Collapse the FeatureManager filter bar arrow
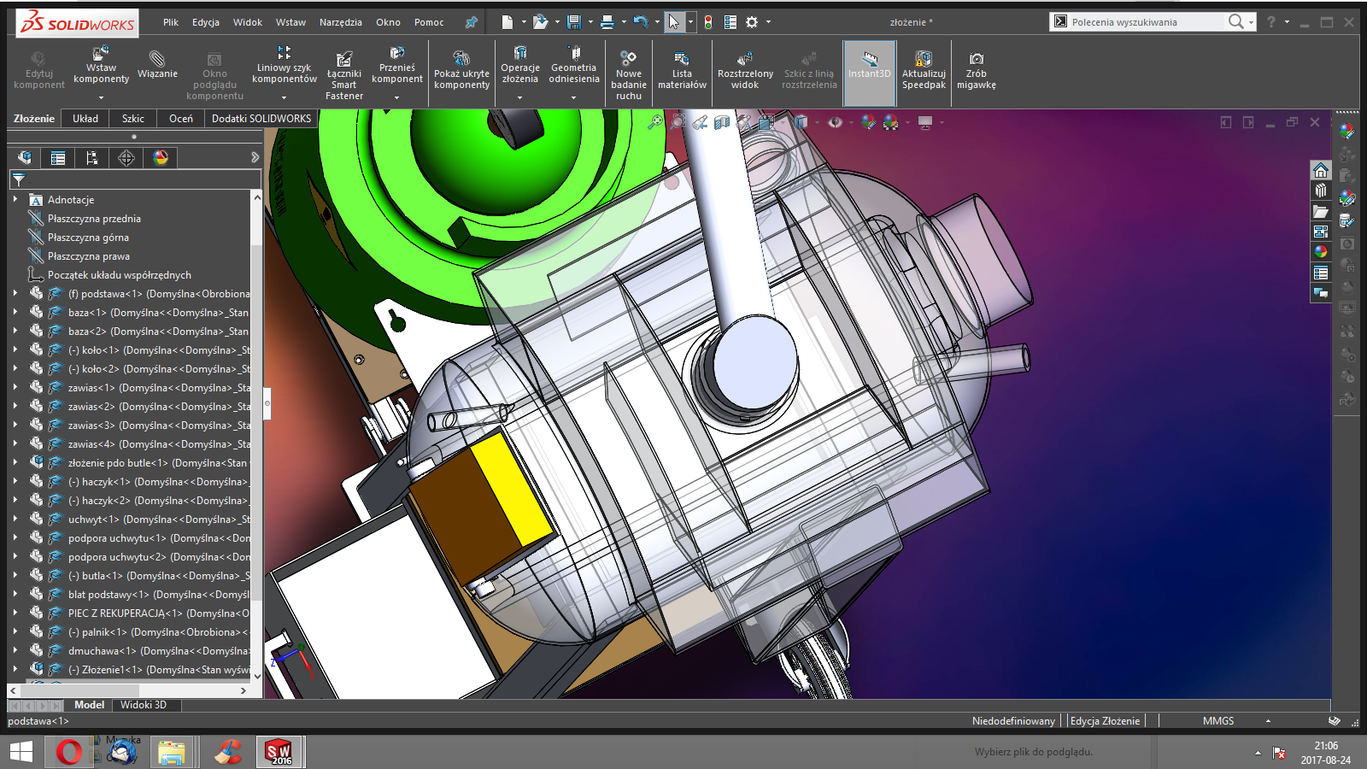This screenshot has height=769, width=1367. pyautogui.click(x=254, y=157)
